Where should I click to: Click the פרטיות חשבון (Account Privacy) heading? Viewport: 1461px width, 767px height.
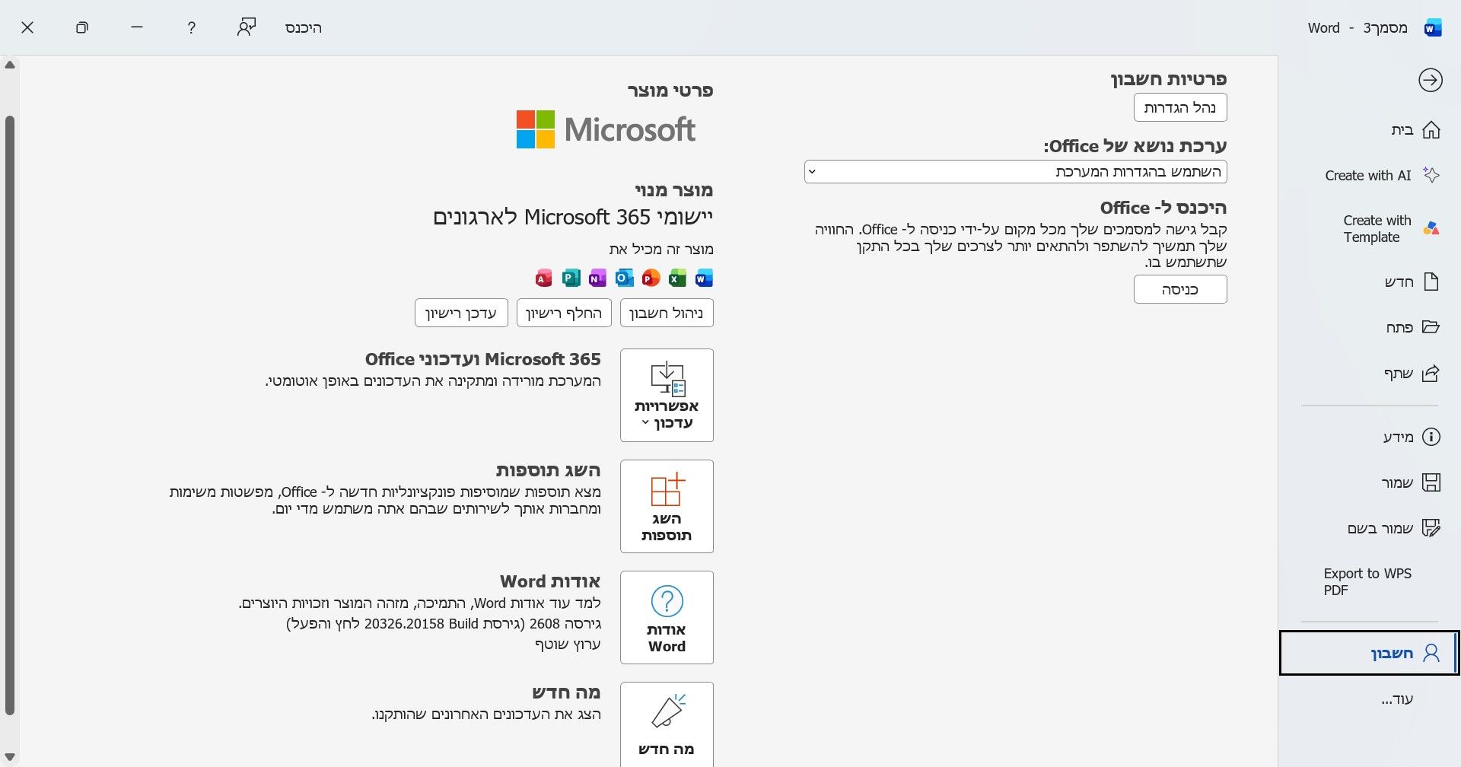tap(1169, 79)
